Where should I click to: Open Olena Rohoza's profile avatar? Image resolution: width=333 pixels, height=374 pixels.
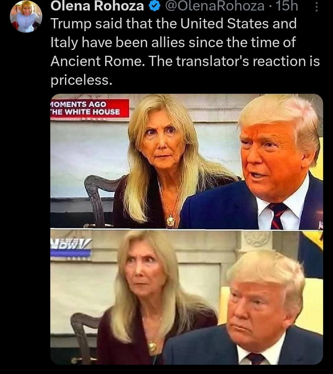coord(26,16)
